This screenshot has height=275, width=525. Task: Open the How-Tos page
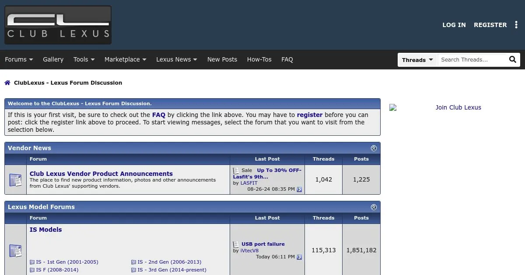[259, 59]
